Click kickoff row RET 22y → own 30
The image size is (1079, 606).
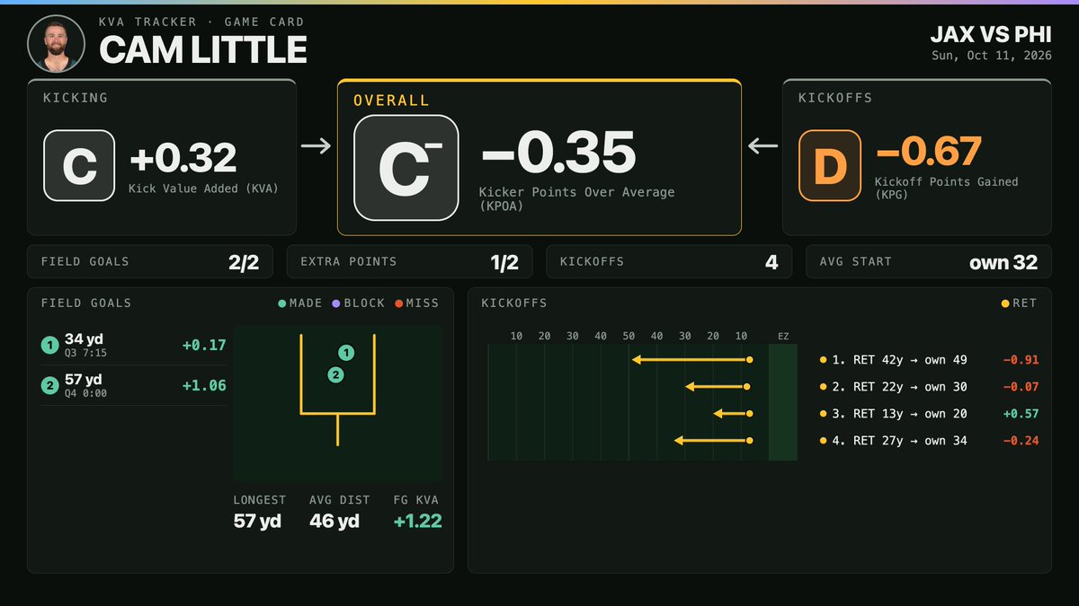tap(929, 387)
